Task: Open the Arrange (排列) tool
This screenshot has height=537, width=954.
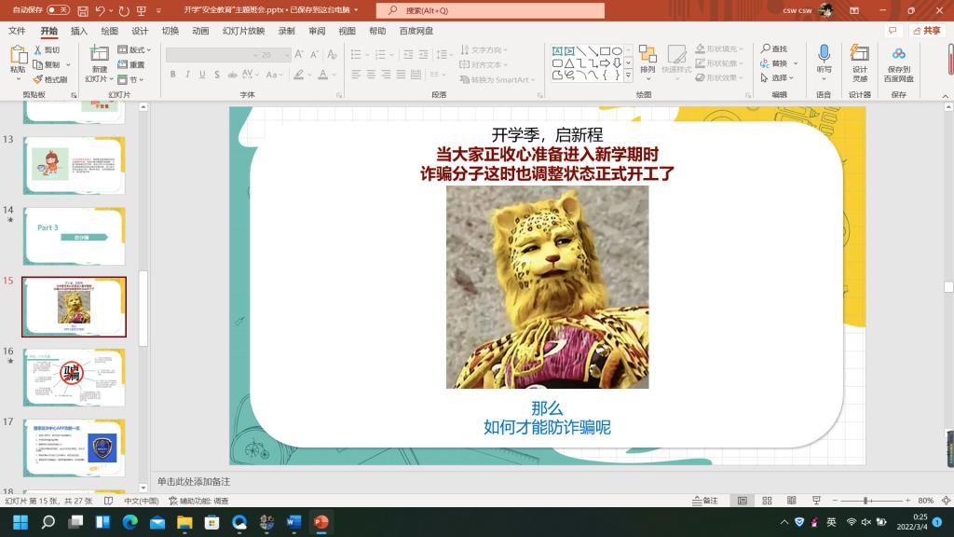Action: [647, 60]
